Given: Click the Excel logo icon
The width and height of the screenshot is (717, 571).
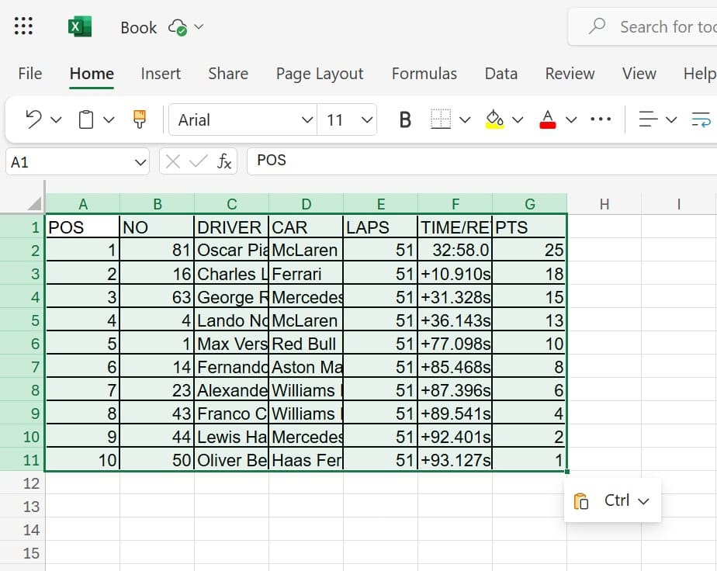Looking at the screenshot, I should point(79,27).
